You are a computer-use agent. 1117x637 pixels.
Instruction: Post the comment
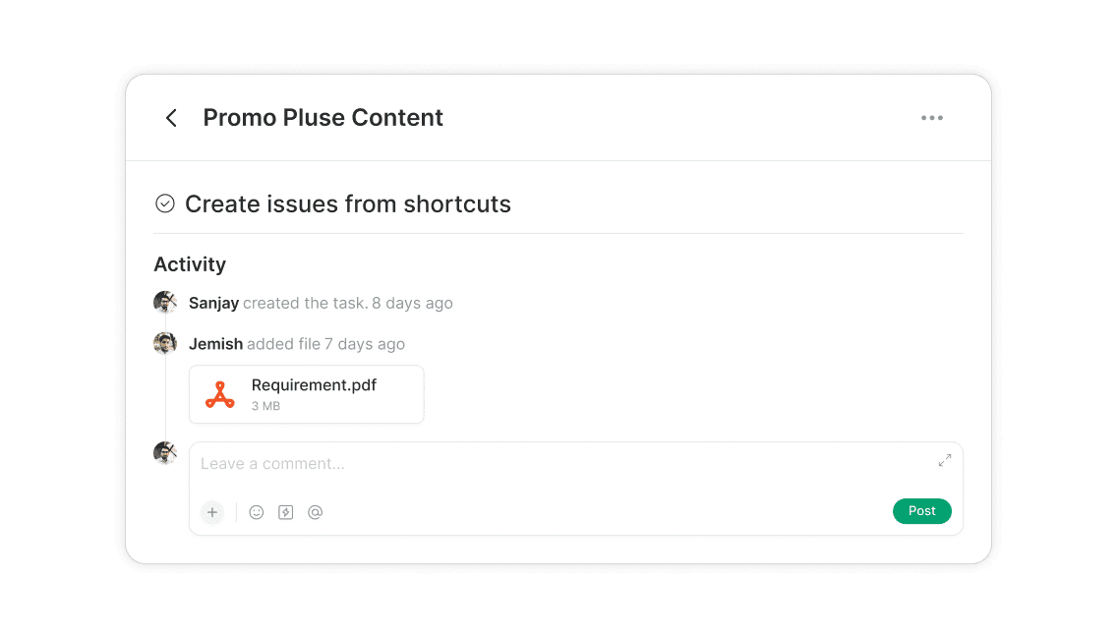pos(921,510)
